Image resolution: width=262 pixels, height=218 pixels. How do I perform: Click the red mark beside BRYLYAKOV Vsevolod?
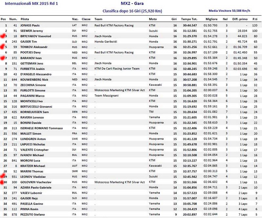click(x=3, y=36)
